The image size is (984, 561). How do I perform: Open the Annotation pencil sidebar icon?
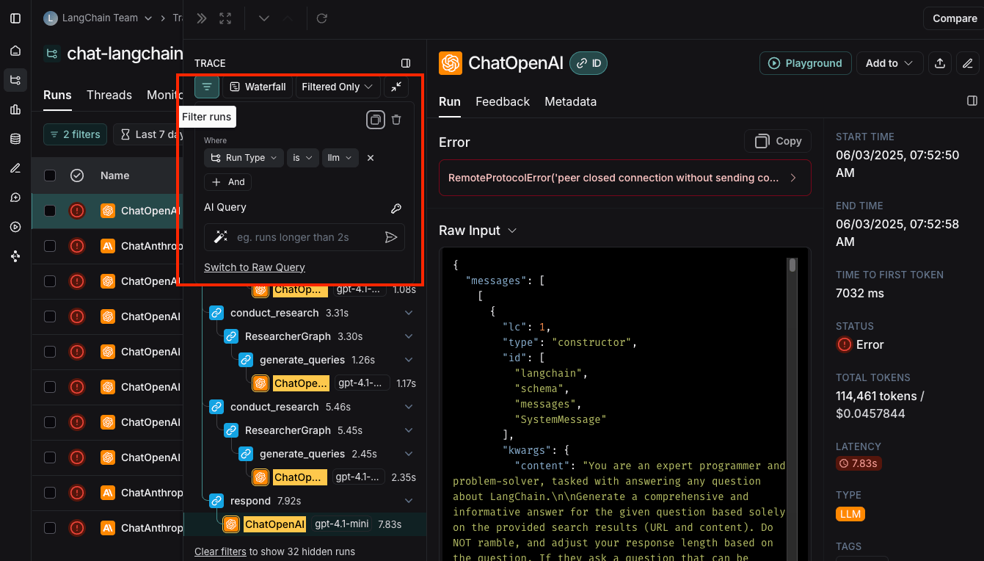pos(15,168)
